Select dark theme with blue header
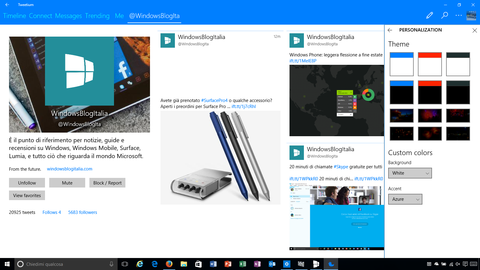This screenshot has width=480, height=270. pos(402,92)
